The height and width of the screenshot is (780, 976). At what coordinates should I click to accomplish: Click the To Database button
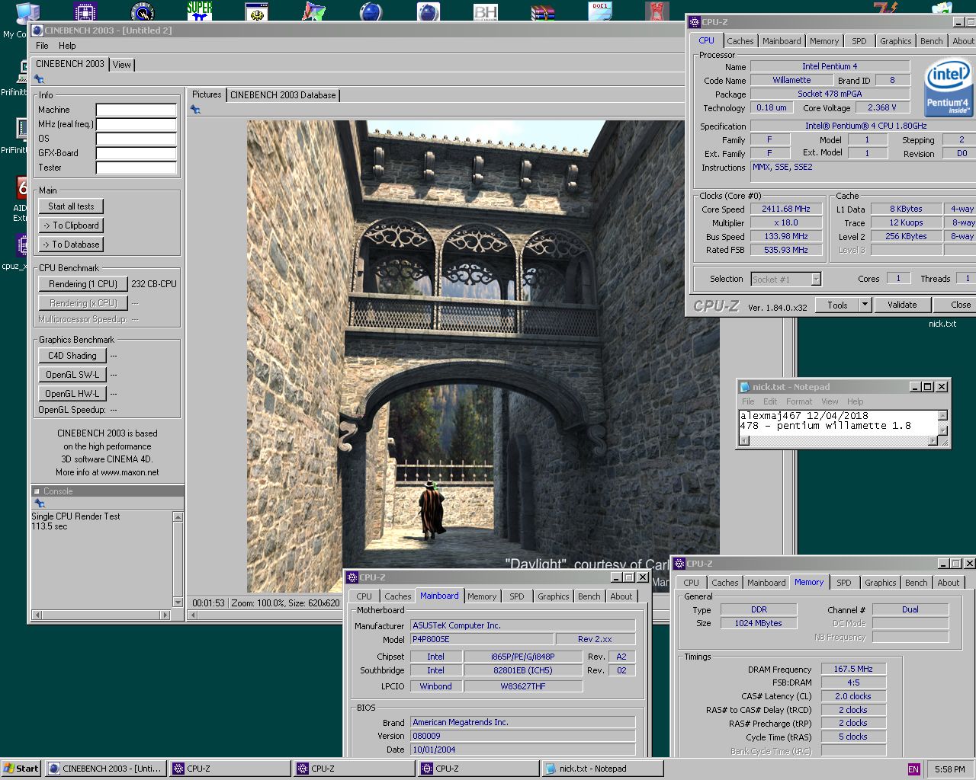point(71,245)
